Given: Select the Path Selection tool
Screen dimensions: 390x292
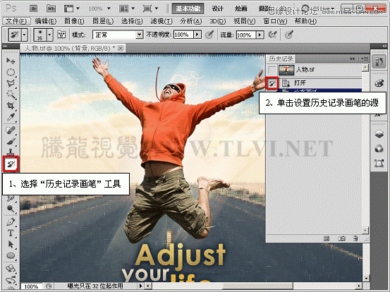Looking at the screenshot, I should point(11,244).
